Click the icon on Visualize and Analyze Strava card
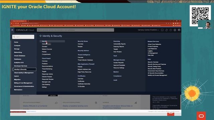Image resolution: width=214 pixels, height=120 pixels. (135, 103)
